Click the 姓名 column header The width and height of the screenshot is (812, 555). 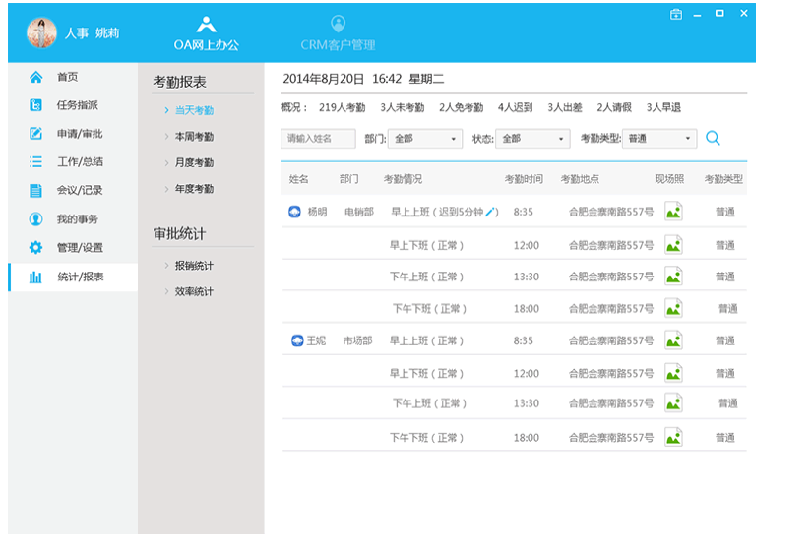pos(299,179)
